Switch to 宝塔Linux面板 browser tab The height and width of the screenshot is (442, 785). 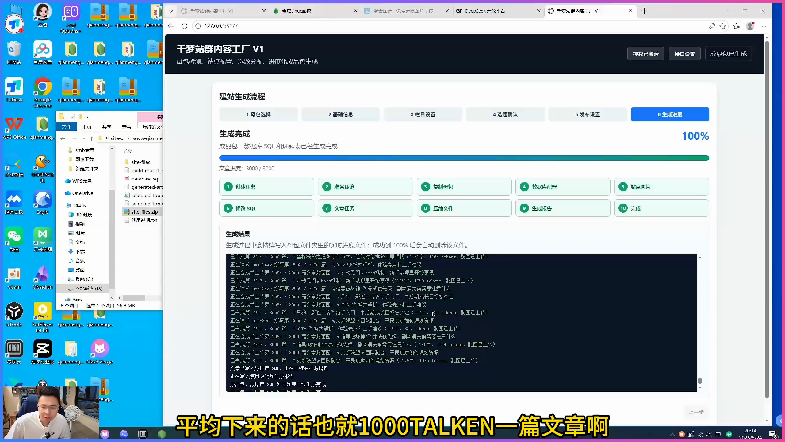click(316, 11)
